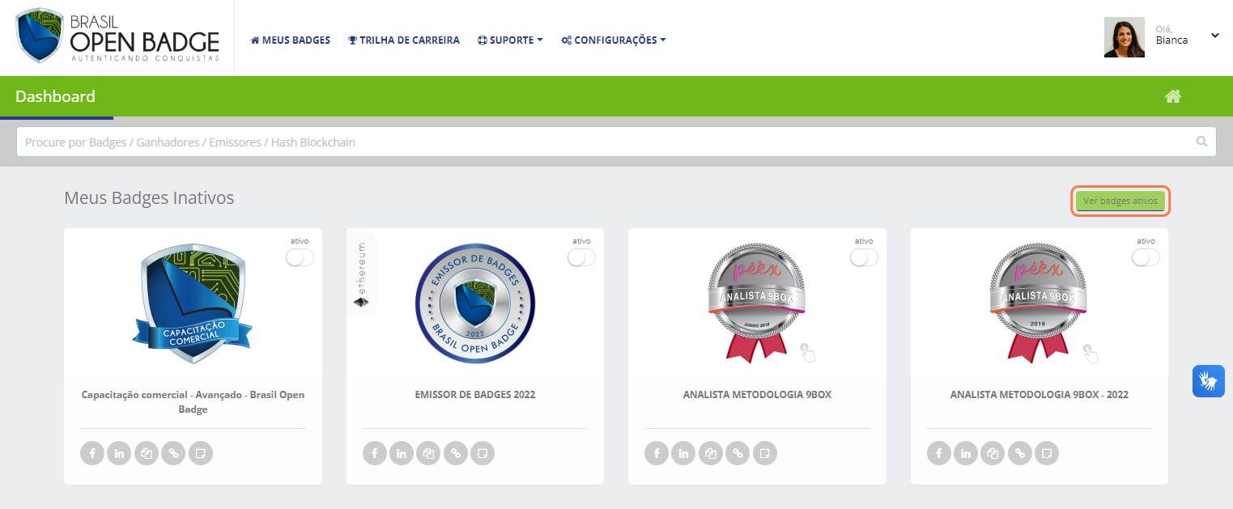Open the ANALISTA METODOLOGIA 9BOX - 2022 title

pos(1040,395)
